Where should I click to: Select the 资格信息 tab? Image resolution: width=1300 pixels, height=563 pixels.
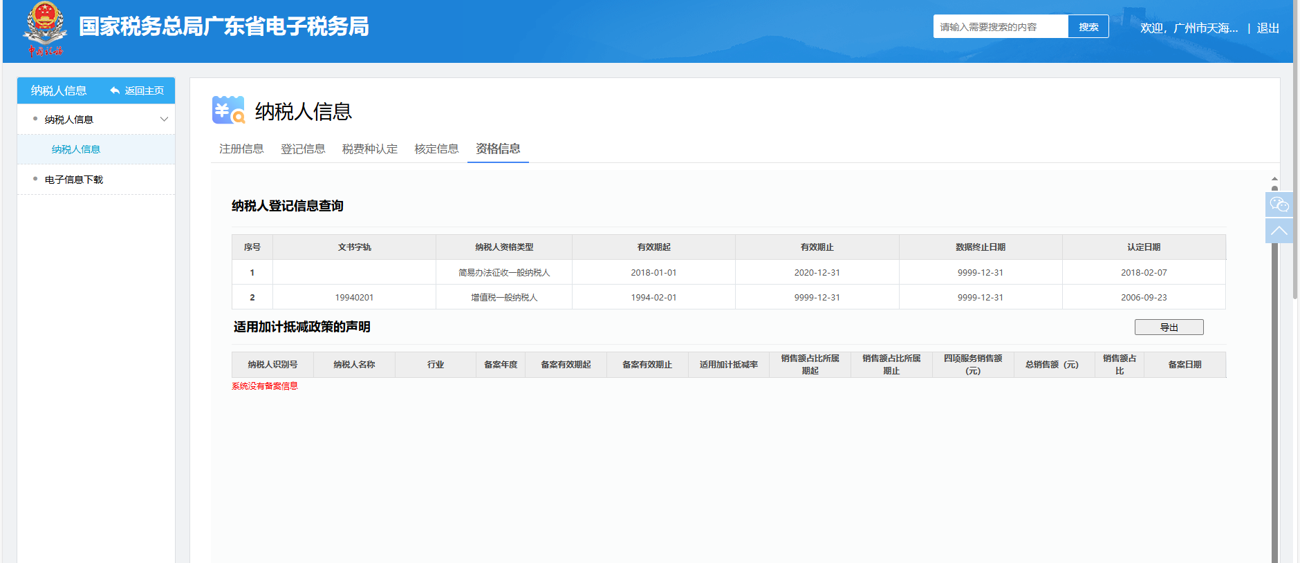[x=498, y=149]
